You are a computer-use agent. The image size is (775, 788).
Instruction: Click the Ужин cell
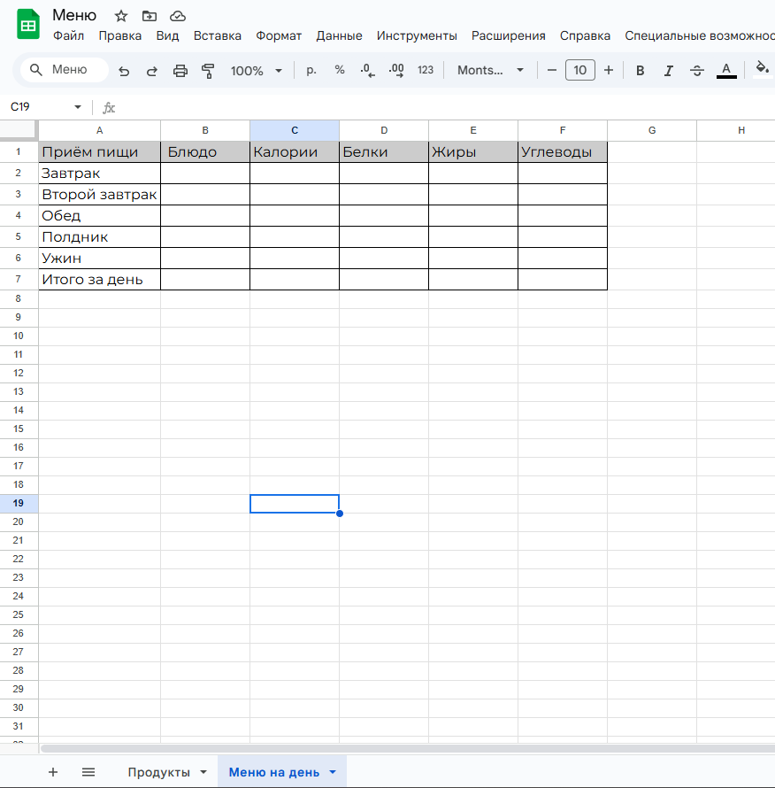point(99,258)
